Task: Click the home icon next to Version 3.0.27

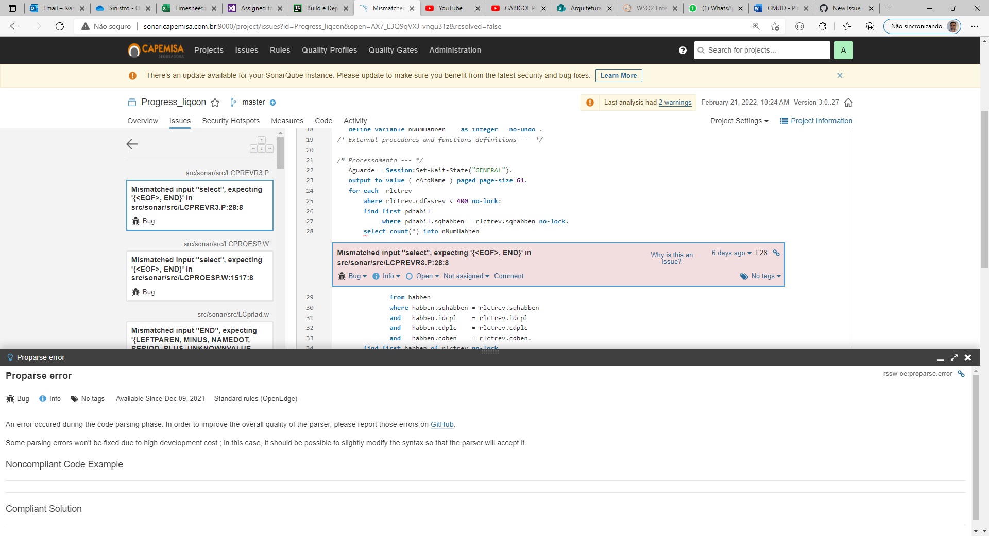Action: coord(848,103)
